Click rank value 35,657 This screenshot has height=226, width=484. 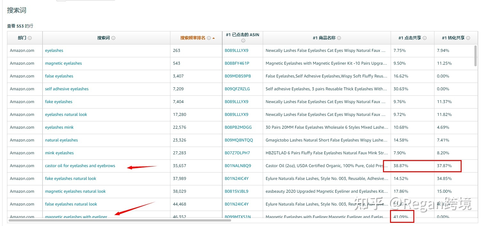179,166
